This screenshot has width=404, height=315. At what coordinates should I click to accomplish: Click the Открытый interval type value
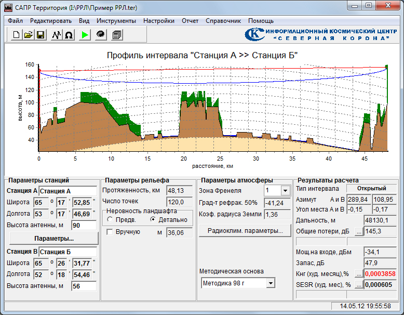[x=371, y=188]
